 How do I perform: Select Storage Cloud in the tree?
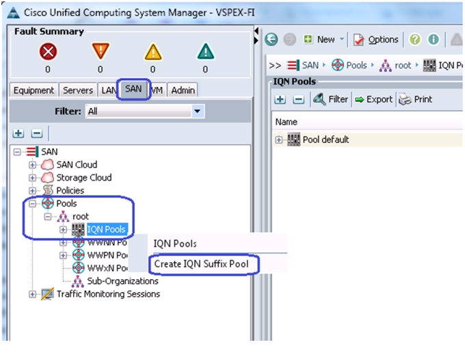84,178
